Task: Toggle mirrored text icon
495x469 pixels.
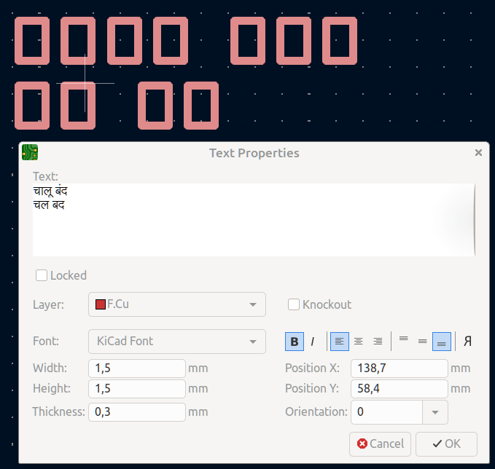Action: tap(468, 341)
